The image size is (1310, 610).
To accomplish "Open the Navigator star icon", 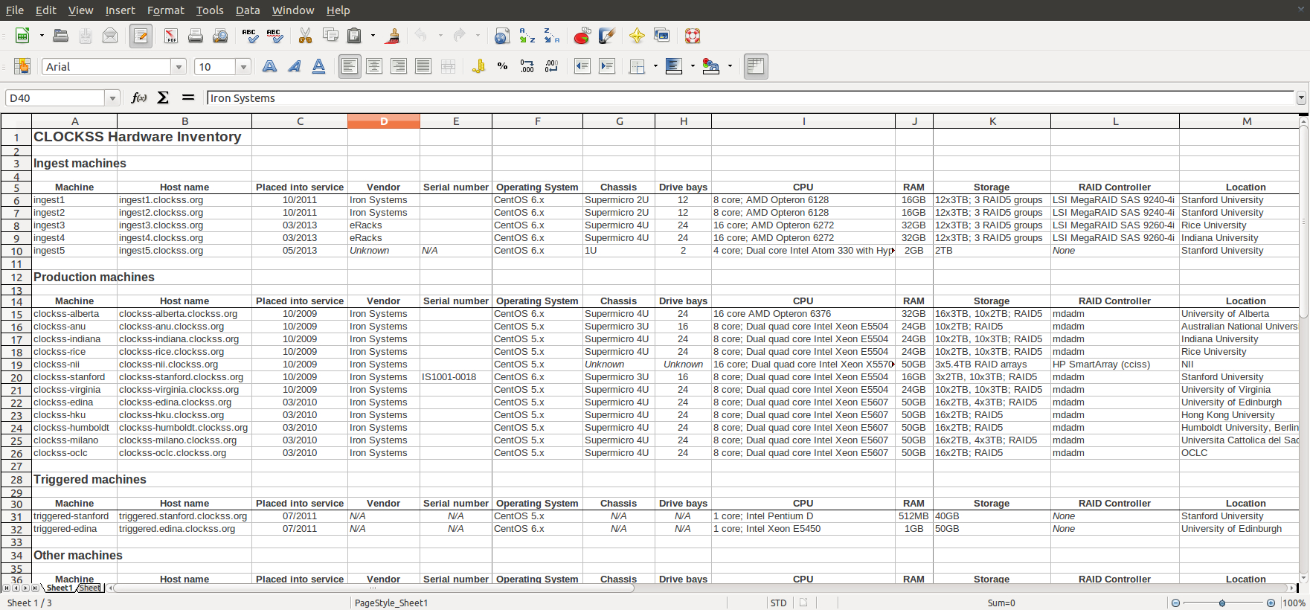I will point(637,36).
